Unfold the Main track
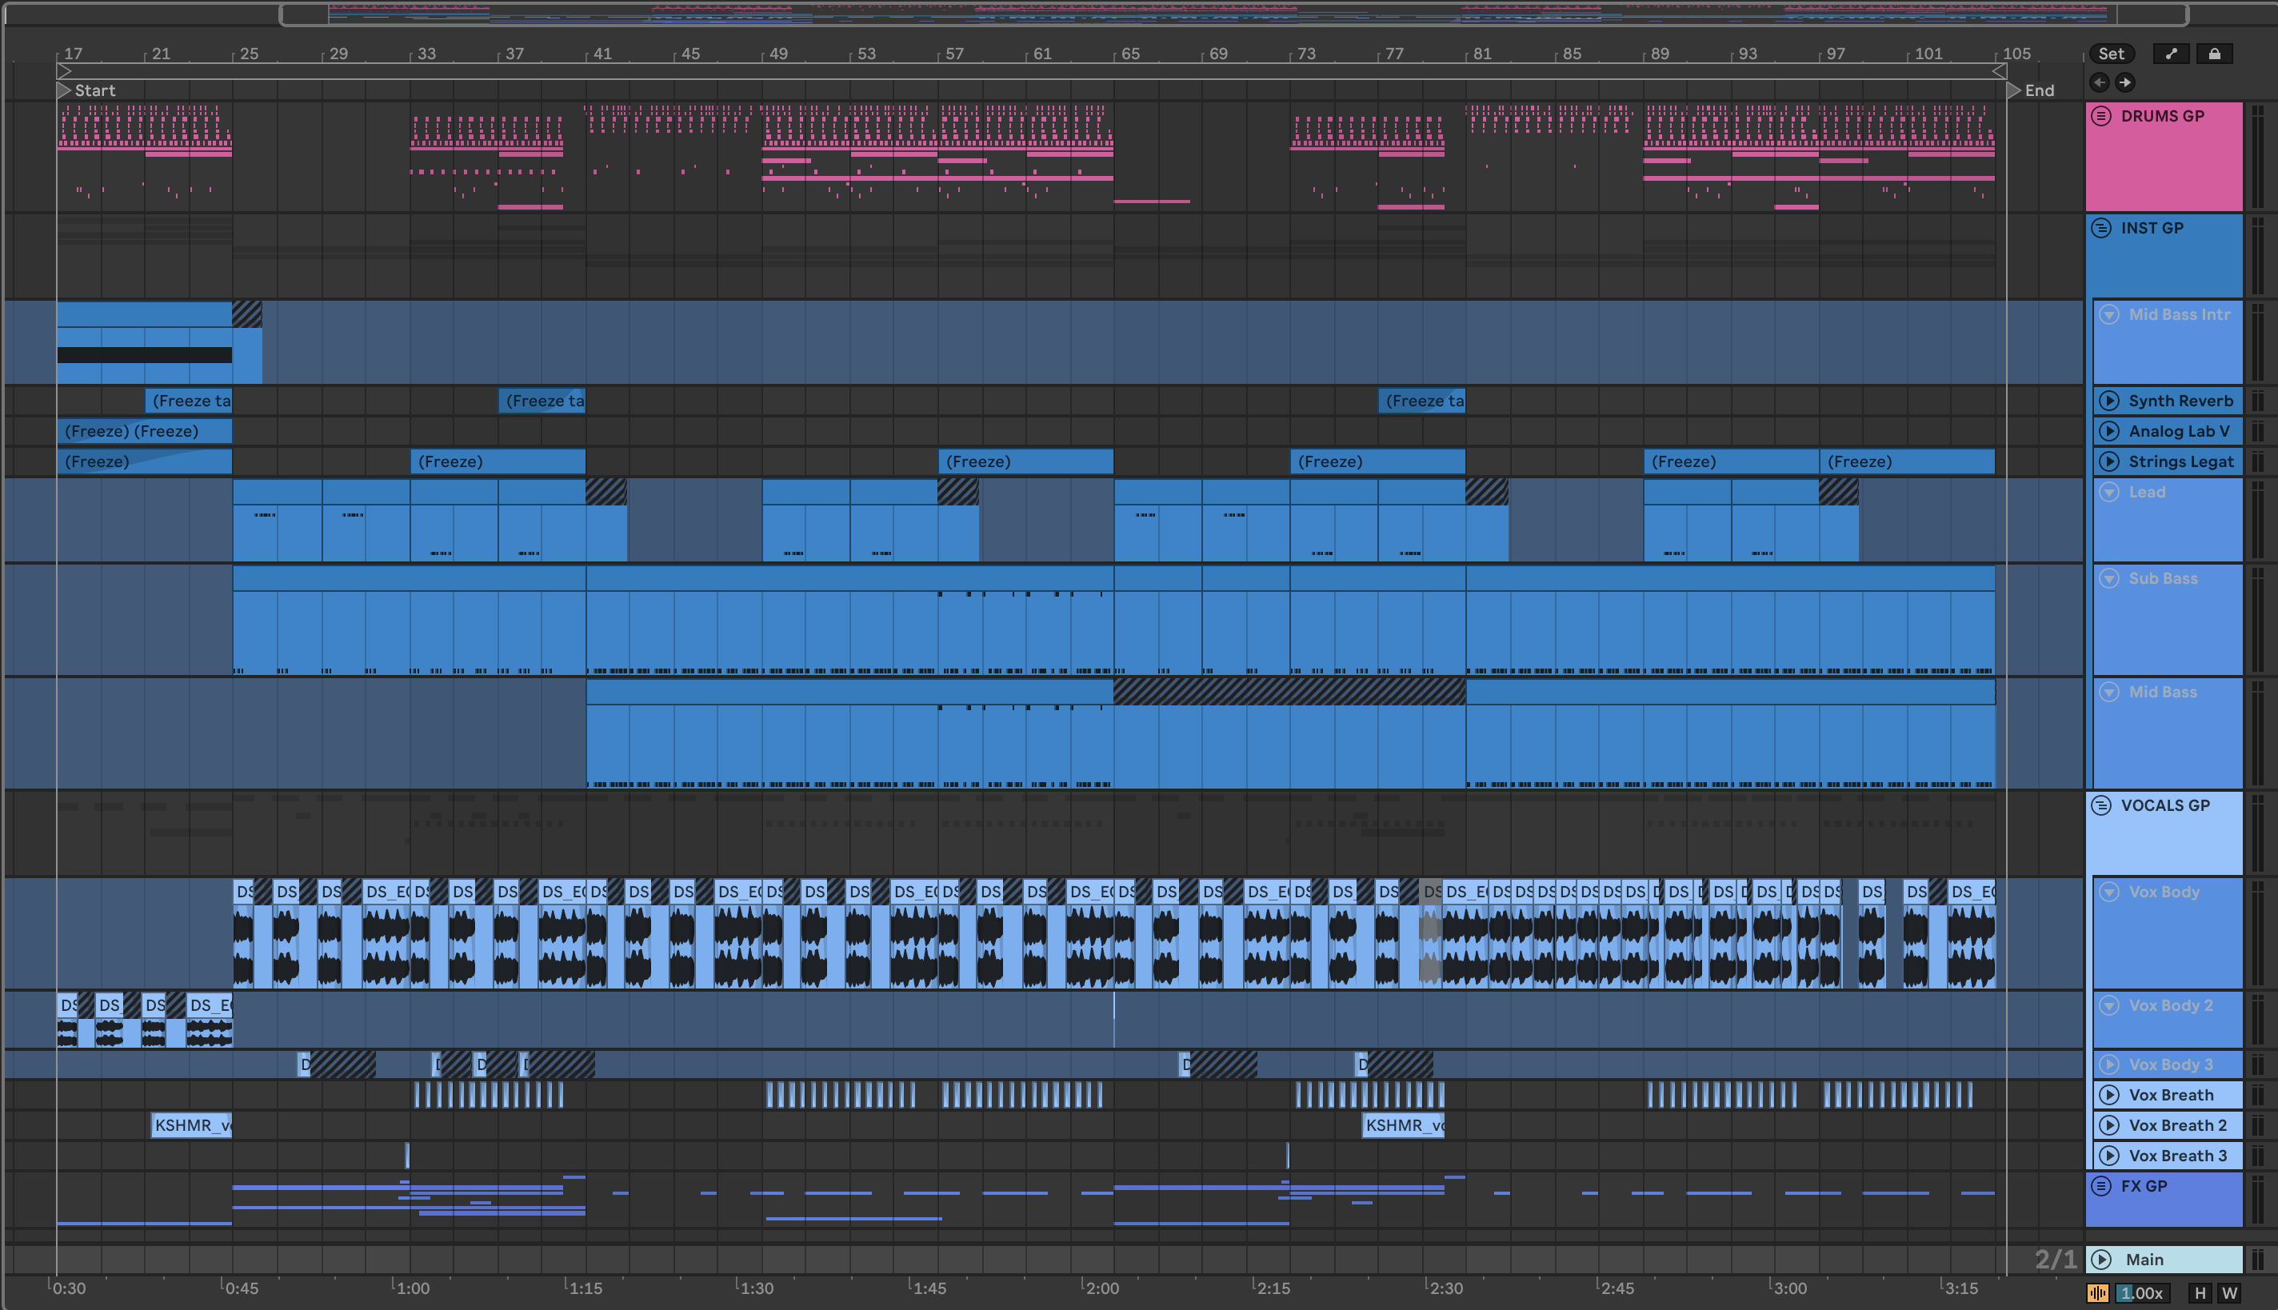Screen dimensions: 2278x1310 point(2102,1260)
